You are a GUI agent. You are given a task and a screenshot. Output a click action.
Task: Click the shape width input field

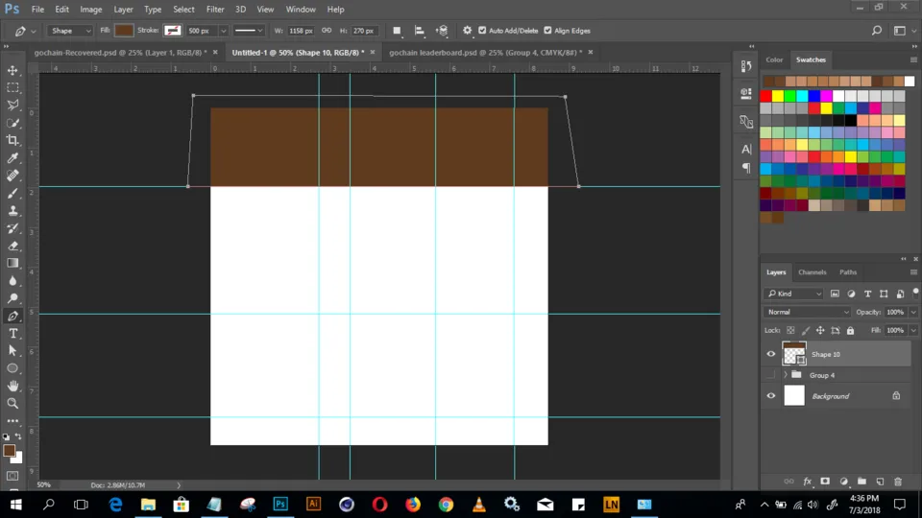301,31
